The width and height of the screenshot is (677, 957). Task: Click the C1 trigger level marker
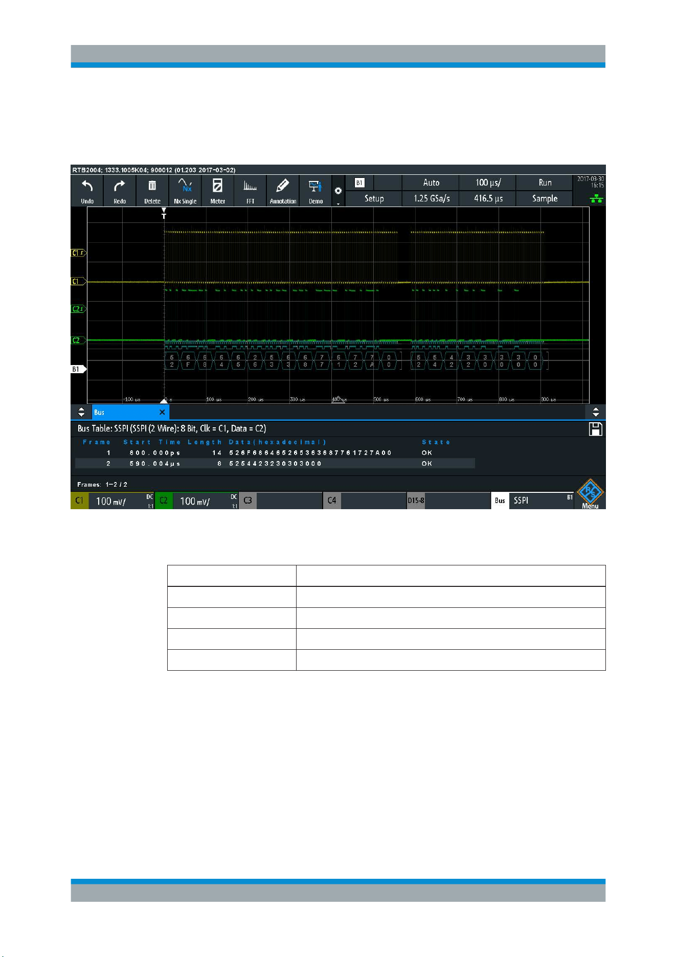78,253
